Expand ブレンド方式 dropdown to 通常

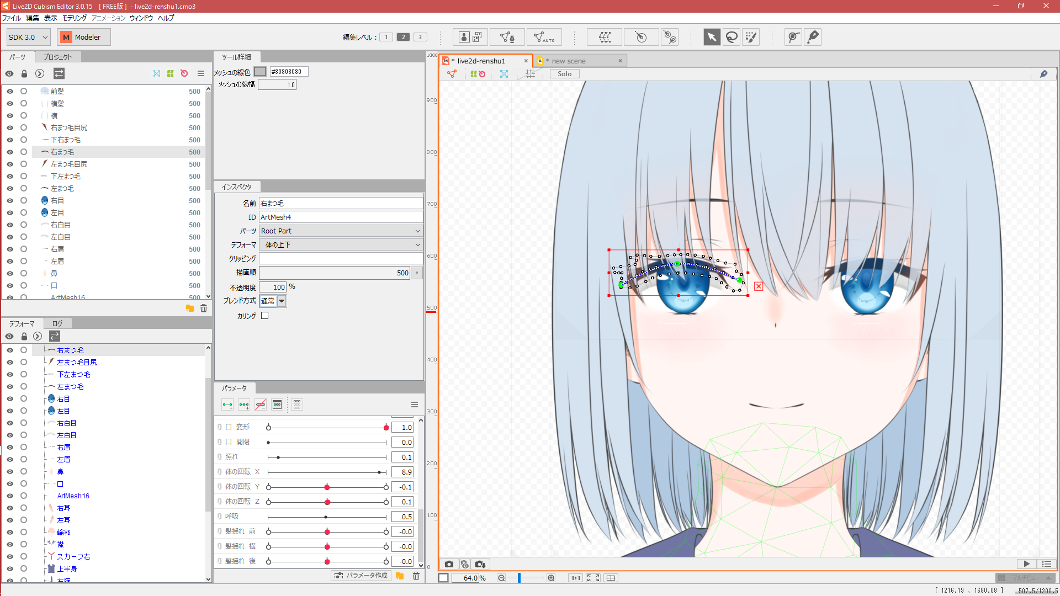point(283,301)
